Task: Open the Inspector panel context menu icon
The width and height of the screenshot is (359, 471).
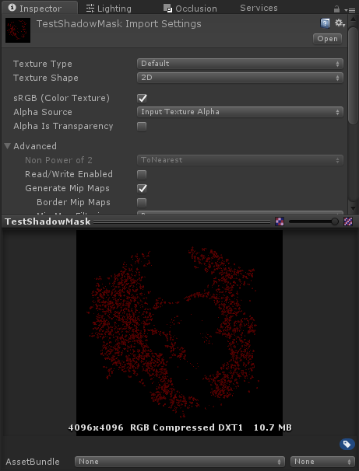Action: tap(350, 10)
